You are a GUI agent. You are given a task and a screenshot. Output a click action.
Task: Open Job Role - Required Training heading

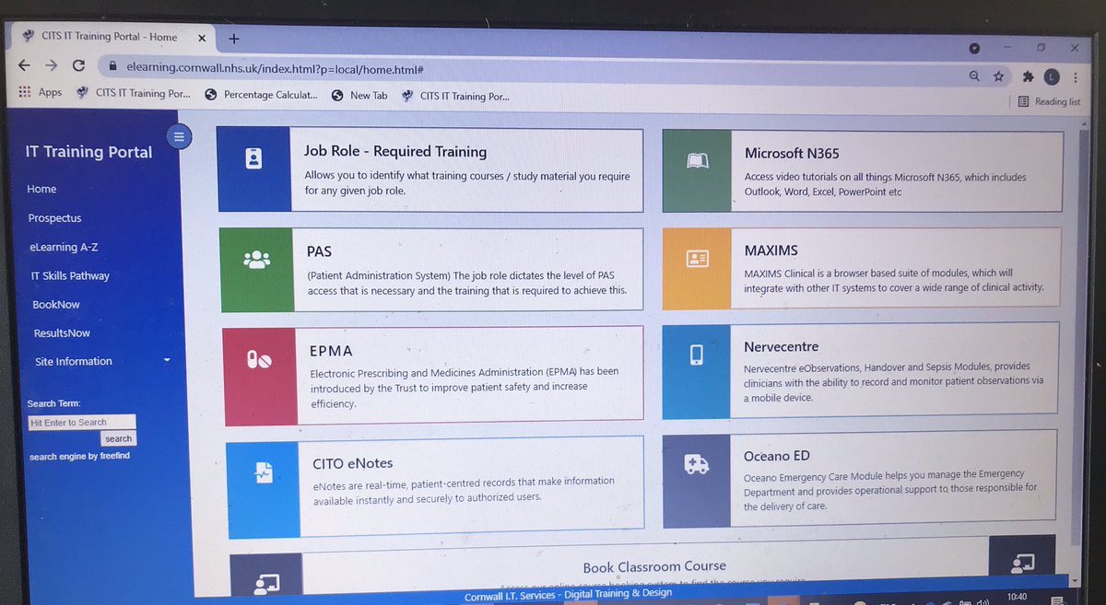coord(395,151)
